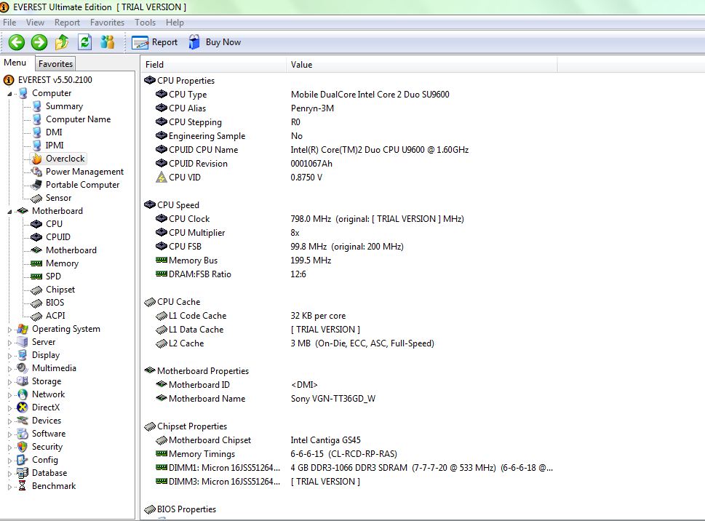Screen dimensions: 705x521
Task: Open the Report menu
Action: click(x=67, y=23)
